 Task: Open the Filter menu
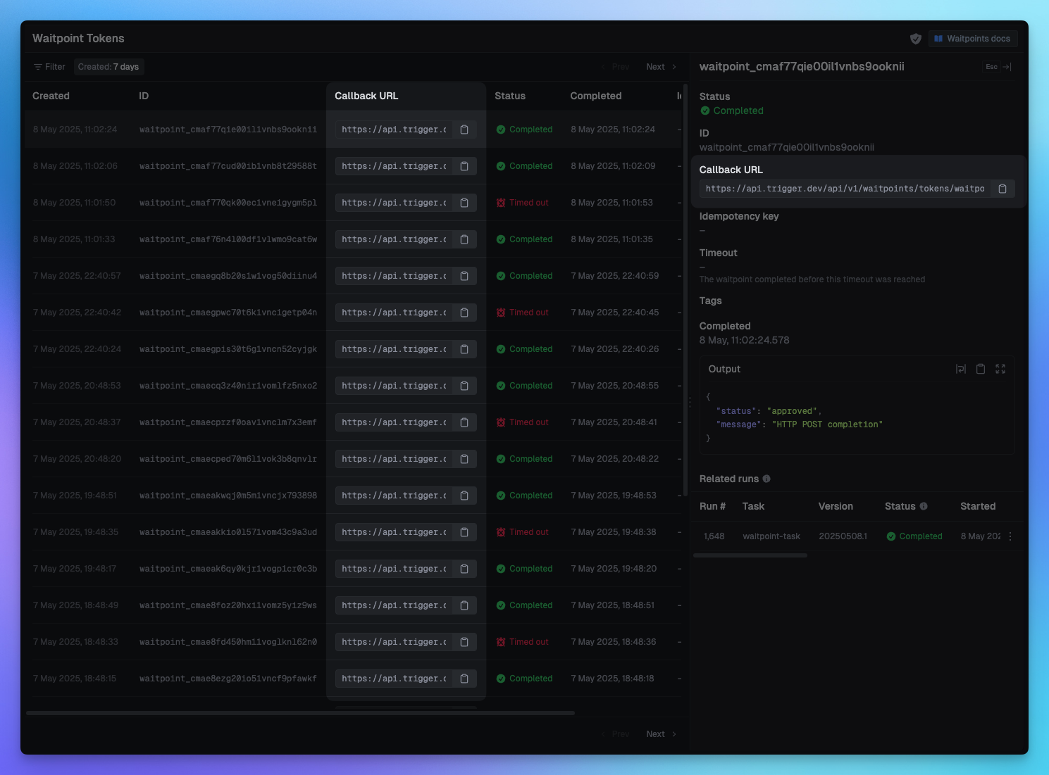click(49, 67)
